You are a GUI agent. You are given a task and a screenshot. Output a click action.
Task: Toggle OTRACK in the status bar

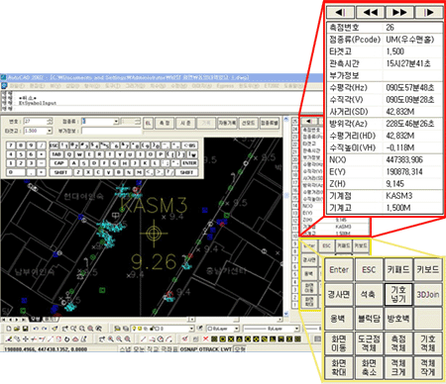[209, 349]
